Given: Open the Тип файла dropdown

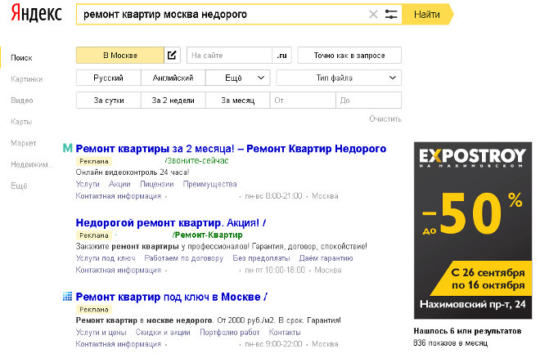Looking at the screenshot, I should (339, 78).
